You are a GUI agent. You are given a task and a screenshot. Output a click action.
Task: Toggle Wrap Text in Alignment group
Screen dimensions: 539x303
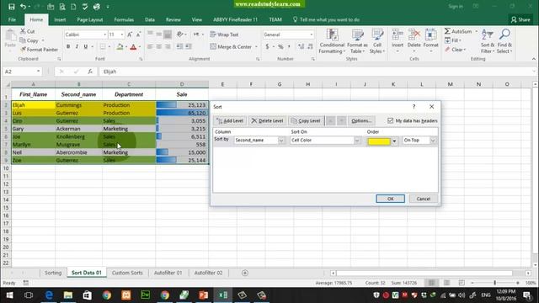click(224, 35)
